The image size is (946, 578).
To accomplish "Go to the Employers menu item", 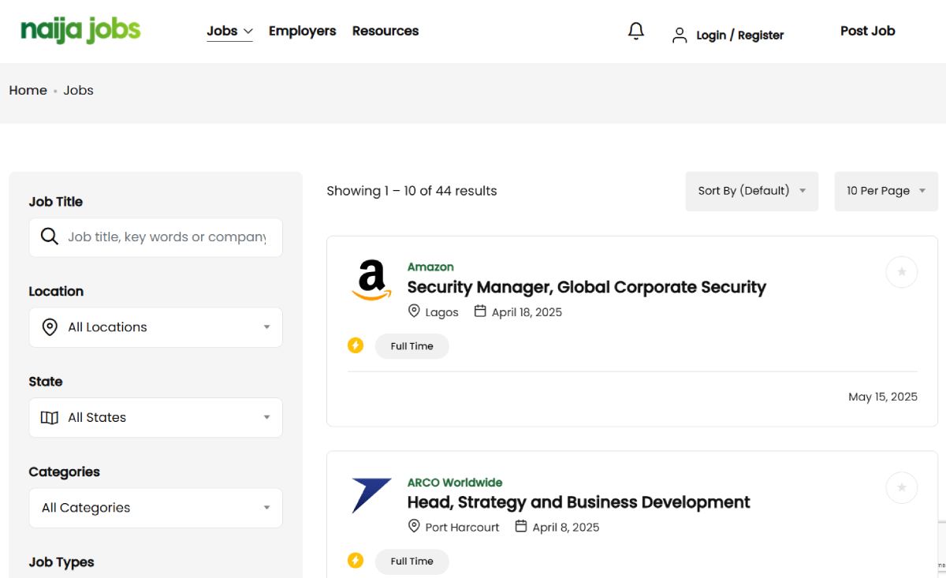I will (302, 31).
